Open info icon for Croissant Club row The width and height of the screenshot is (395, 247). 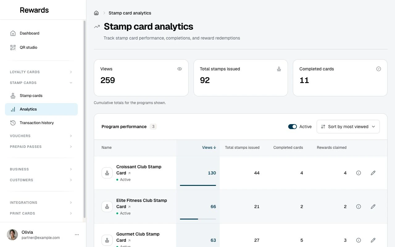(x=359, y=173)
